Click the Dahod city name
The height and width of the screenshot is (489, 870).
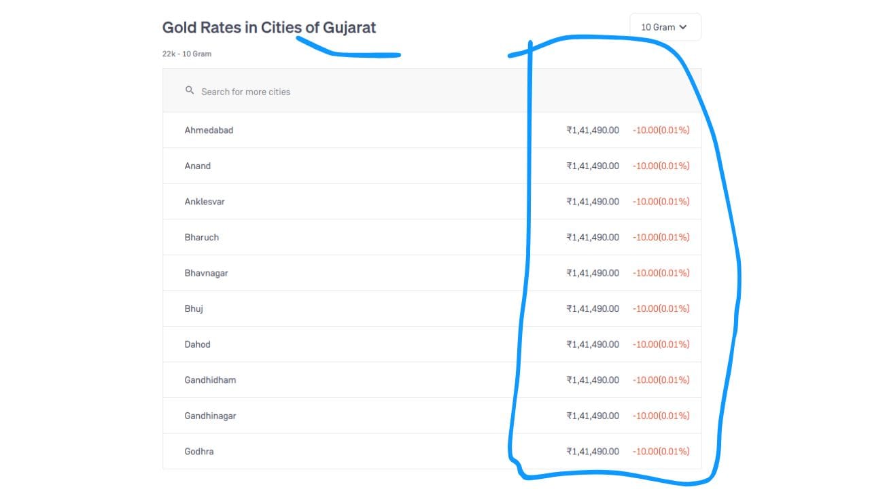[197, 344]
